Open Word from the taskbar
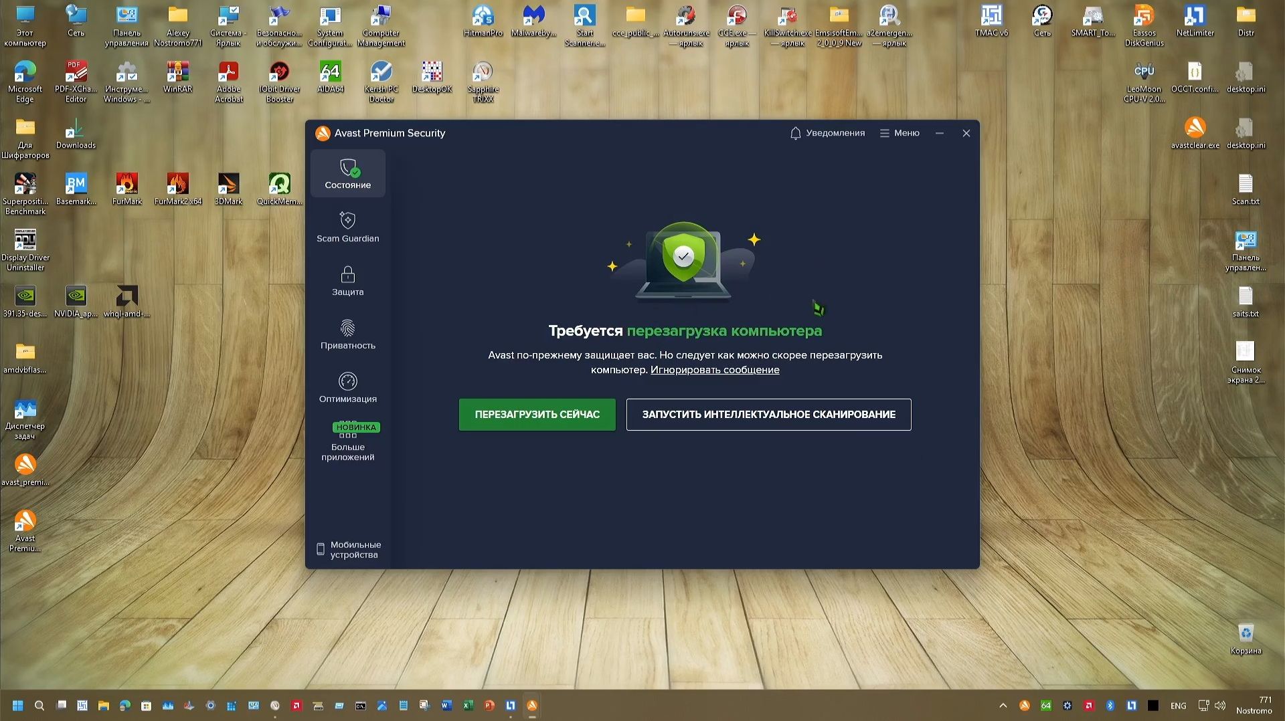This screenshot has height=721, width=1285. click(446, 706)
